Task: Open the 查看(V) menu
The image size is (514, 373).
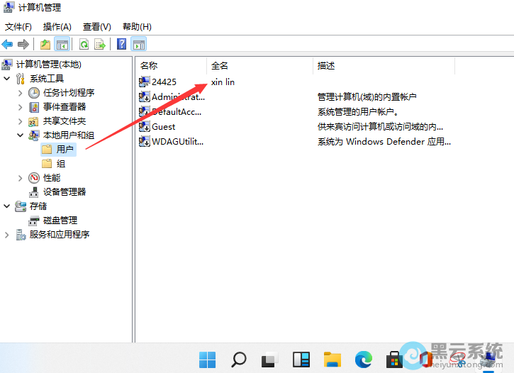Action: click(96, 26)
